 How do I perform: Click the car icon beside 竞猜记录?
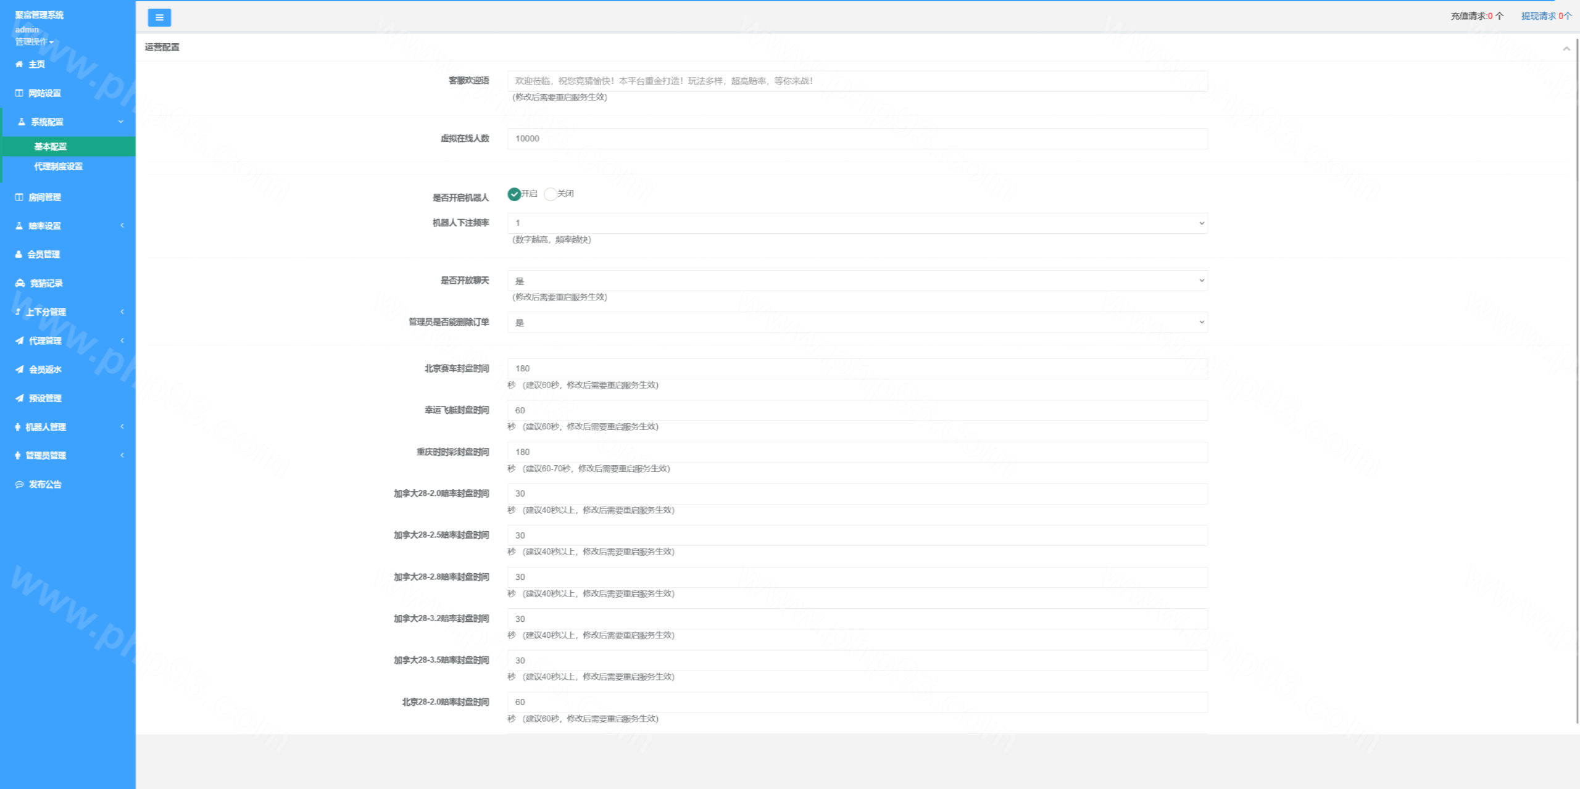pyautogui.click(x=20, y=283)
